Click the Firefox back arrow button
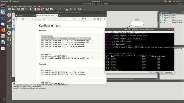This screenshot has height=103, width=184. tap(17, 19)
